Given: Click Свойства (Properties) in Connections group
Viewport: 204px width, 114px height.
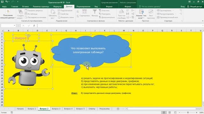Looking at the screenshot, I should tap(63, 14).
